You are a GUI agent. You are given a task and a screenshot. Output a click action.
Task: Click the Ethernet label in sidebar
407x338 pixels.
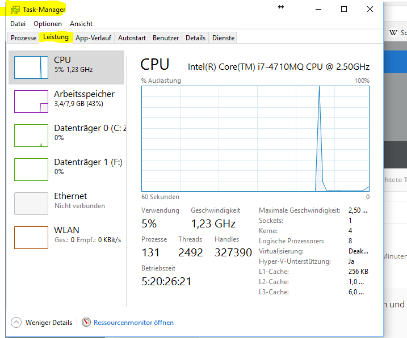70,196
